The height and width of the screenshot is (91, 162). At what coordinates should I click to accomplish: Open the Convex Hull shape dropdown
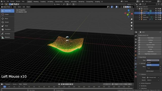[153, 78]
